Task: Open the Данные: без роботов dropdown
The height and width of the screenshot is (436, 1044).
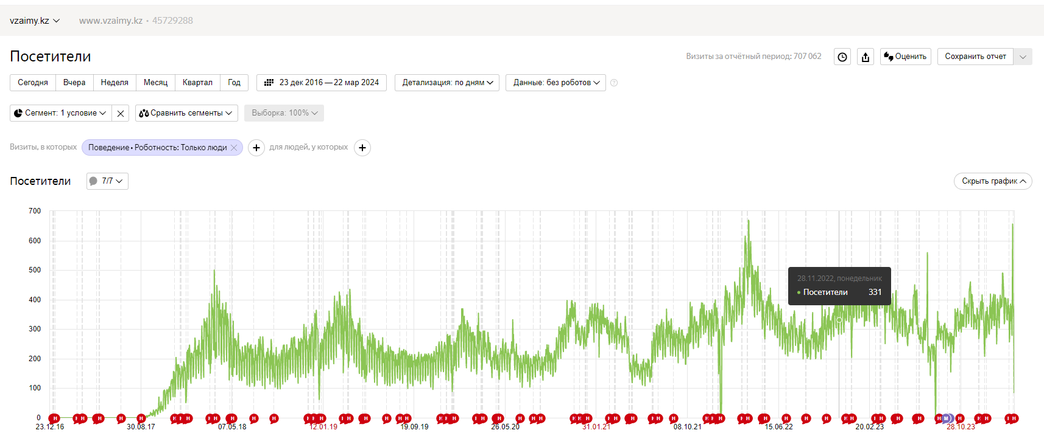Action: click(556, 83)
